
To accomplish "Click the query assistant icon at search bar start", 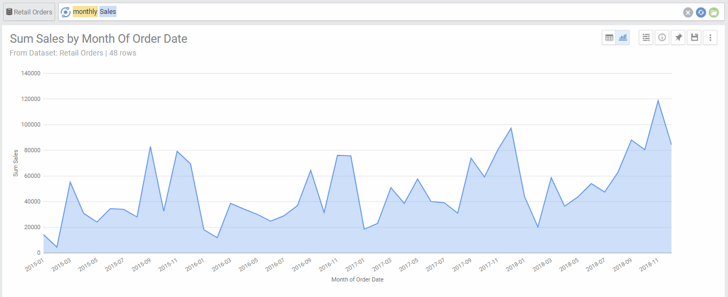I will (x=66, y=12).
